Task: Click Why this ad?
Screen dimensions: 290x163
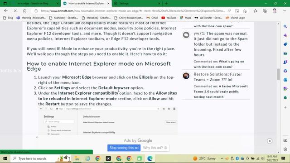Action: [x=155, y=148]
